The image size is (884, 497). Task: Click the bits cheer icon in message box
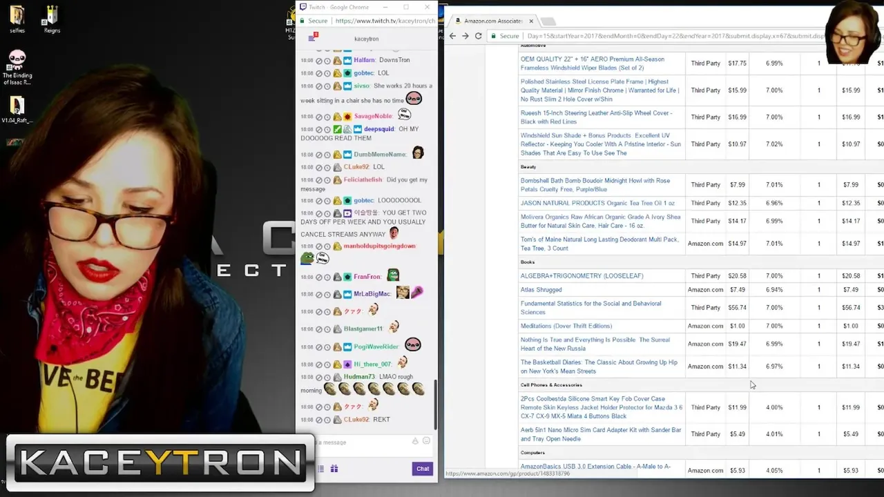click(x=415, y=441)
